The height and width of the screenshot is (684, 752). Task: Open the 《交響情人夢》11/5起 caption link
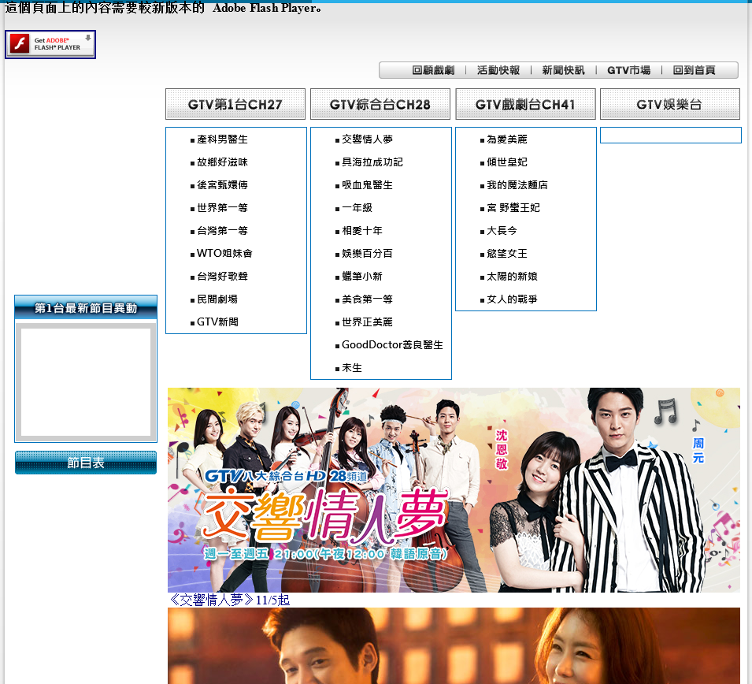tap(230, 600)
